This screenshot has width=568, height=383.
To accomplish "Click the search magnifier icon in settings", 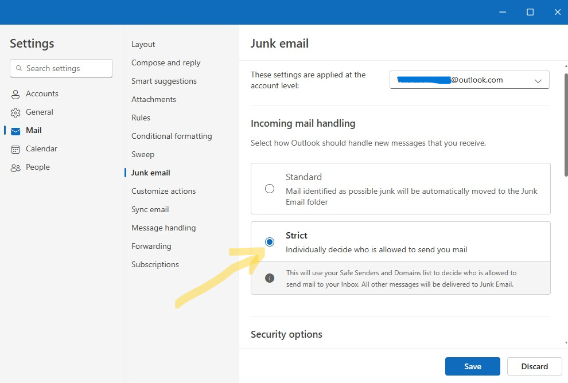I will click(19, 68).
